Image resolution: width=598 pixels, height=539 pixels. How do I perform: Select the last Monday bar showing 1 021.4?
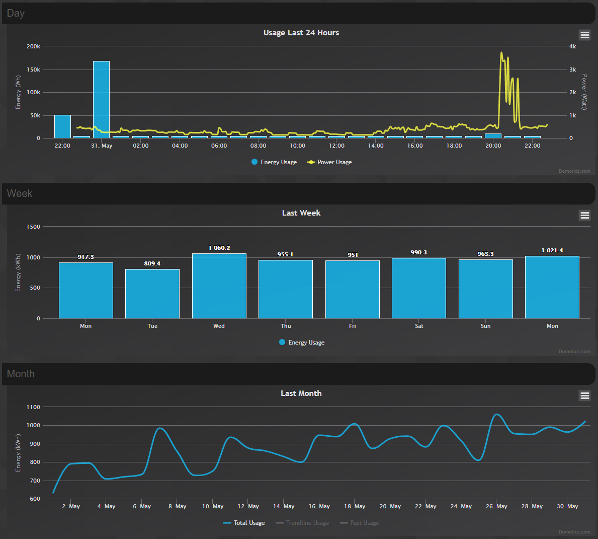tap(552, 287)
